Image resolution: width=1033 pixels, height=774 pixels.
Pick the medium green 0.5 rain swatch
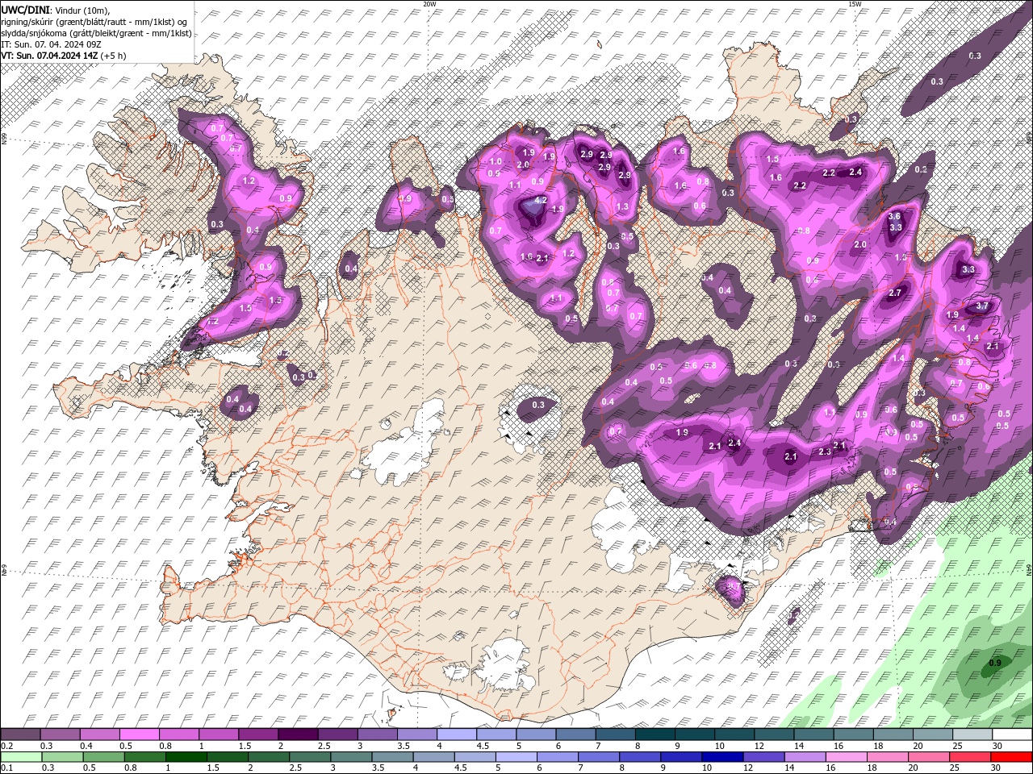point(103,756)
